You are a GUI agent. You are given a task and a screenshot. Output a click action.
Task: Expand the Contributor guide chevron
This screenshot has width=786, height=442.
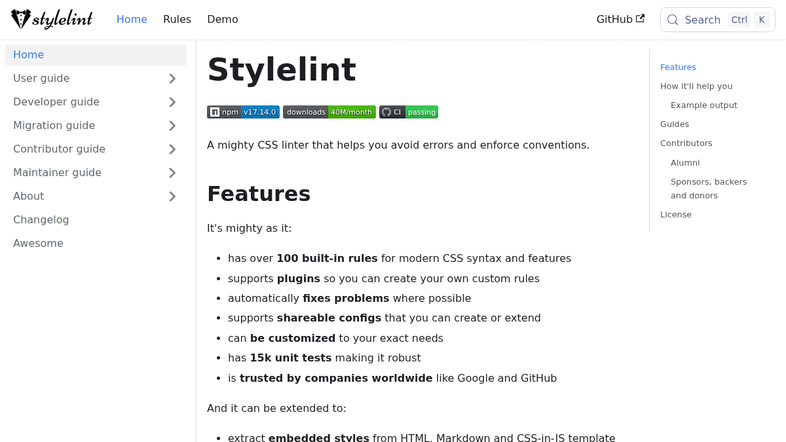[x=172, y=149]
